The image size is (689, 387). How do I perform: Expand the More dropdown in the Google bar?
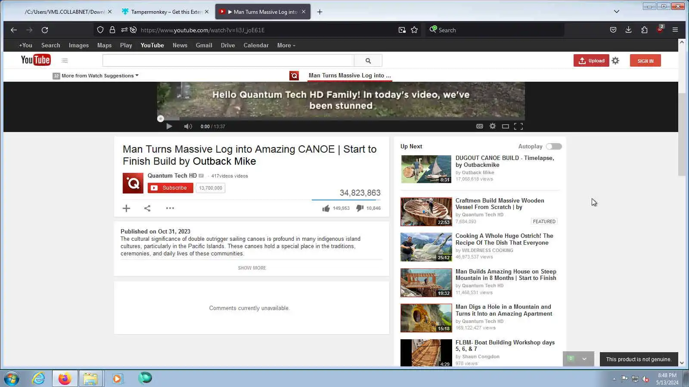click(x=286, y=46)
